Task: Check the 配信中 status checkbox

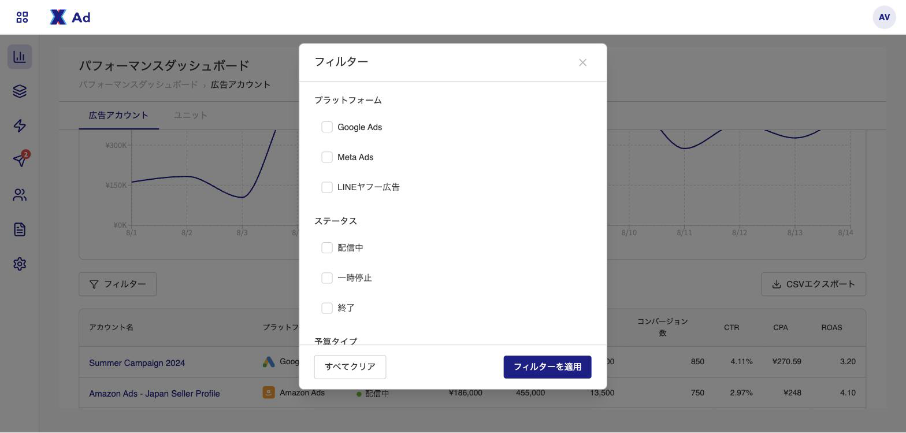Action: pos(327,248)
